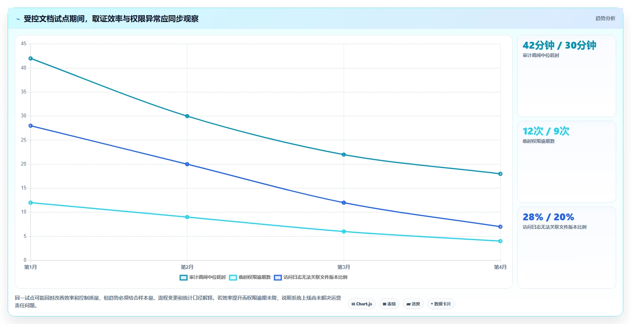Click the blue 访问日志 legend color swatch
This screenshot has width=631, height=324.
[x=278, y=278]
